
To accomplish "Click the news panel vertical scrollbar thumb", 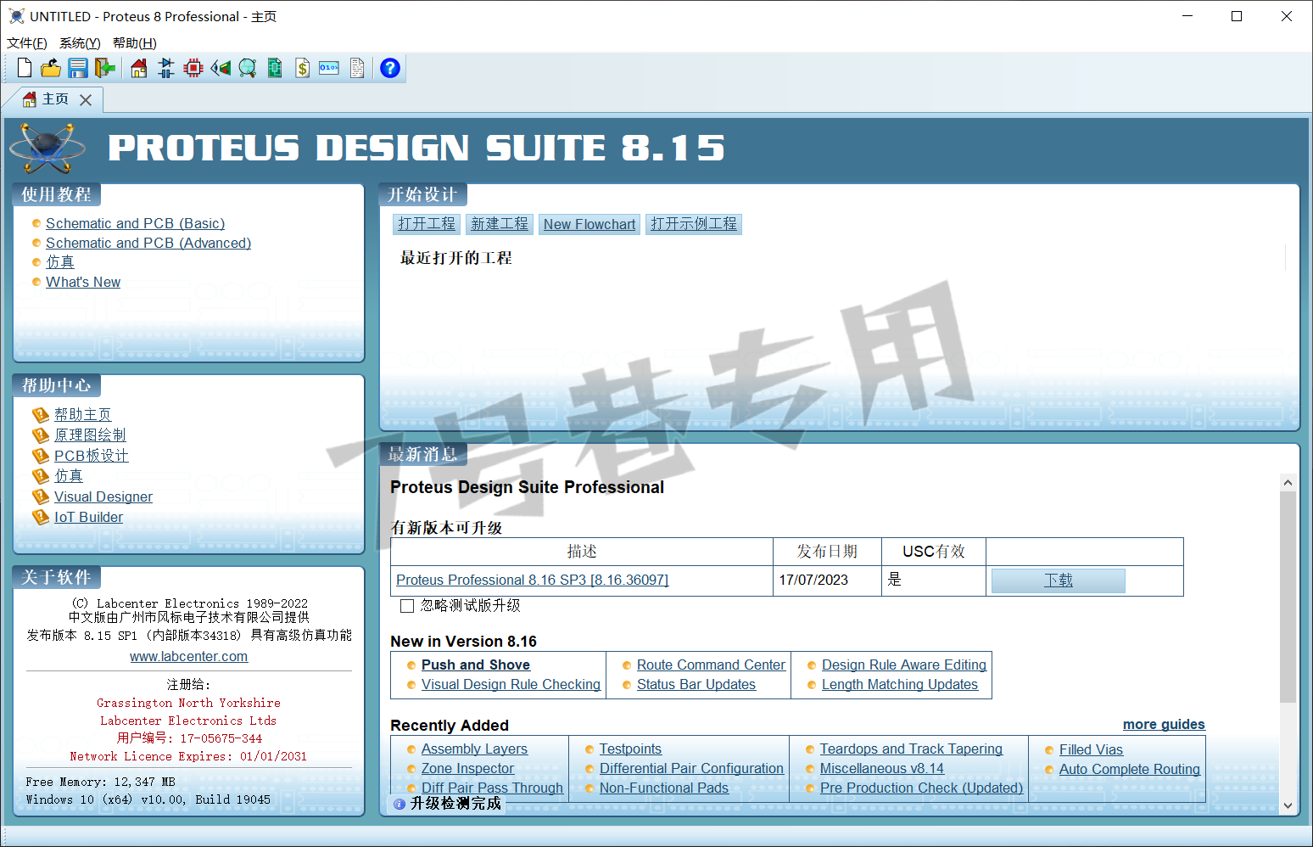I will pos(1288,597).
